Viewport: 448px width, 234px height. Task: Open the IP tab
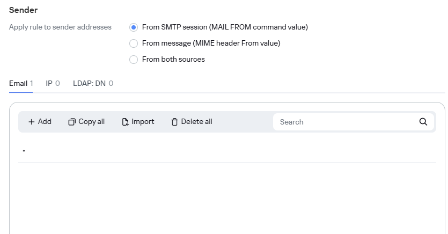53,83
